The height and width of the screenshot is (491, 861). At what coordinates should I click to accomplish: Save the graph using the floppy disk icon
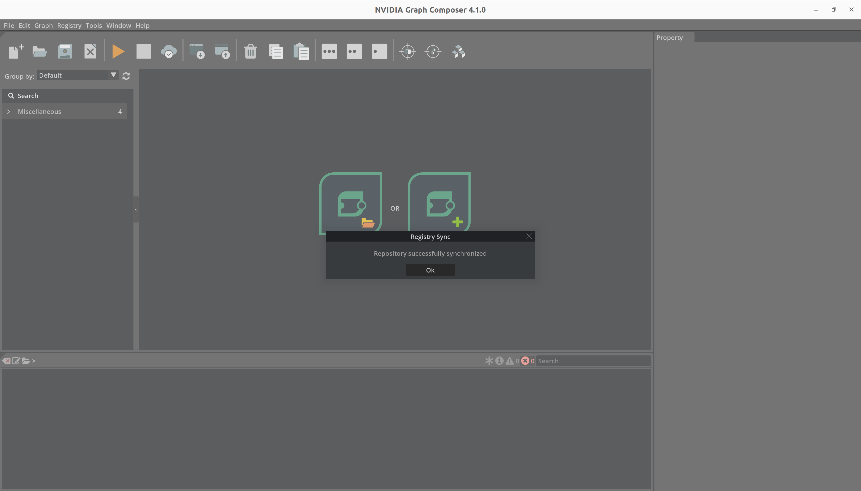coord(65,51)
